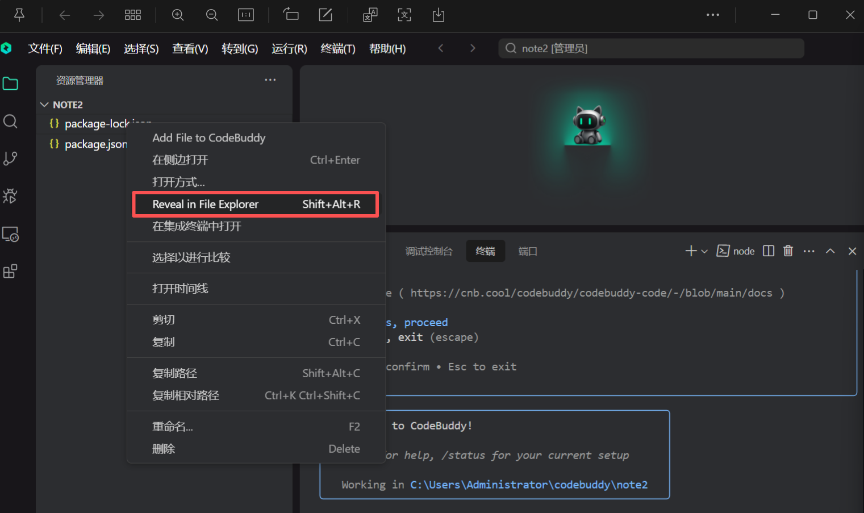Click the save download icon

[439, 15]
